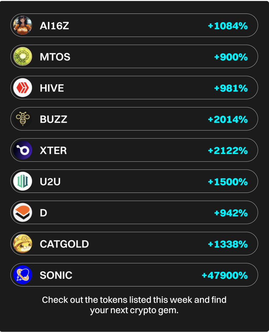Screen dimensions: 269x332
Task: Select the D +942% gain value
Action: [x=231, y=213]
